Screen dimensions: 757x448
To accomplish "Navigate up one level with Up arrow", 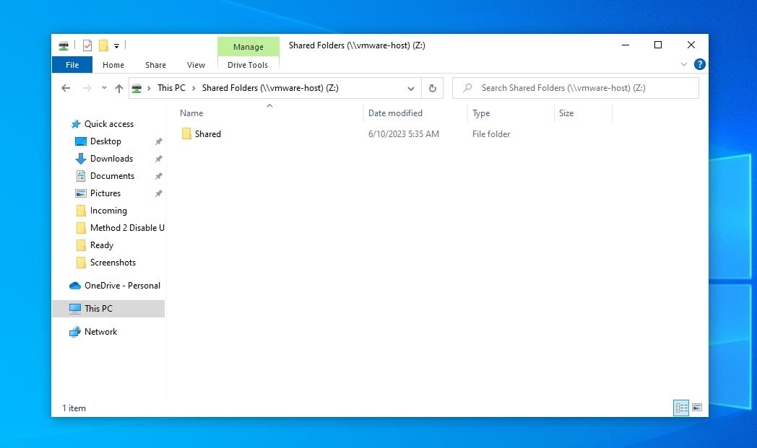I will tap(119, 88).
